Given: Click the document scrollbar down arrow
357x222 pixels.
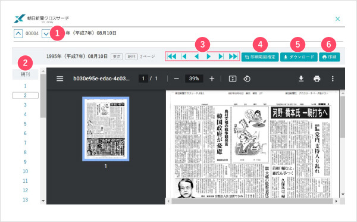Looking at the screenshot, I should pyautogui.click(x=343, y=195).
